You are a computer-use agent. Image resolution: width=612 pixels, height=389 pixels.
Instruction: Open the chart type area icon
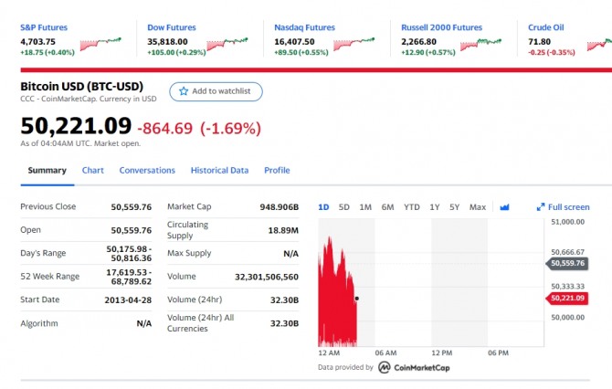504,207
